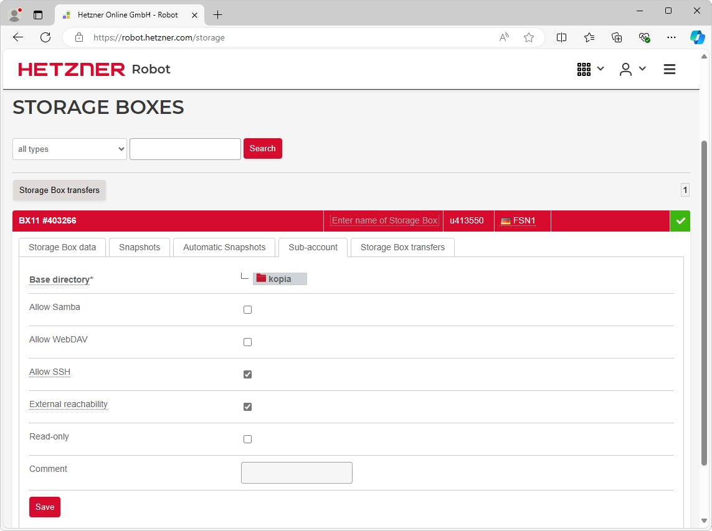Open the hamburger navigation menu

[669, 69]
